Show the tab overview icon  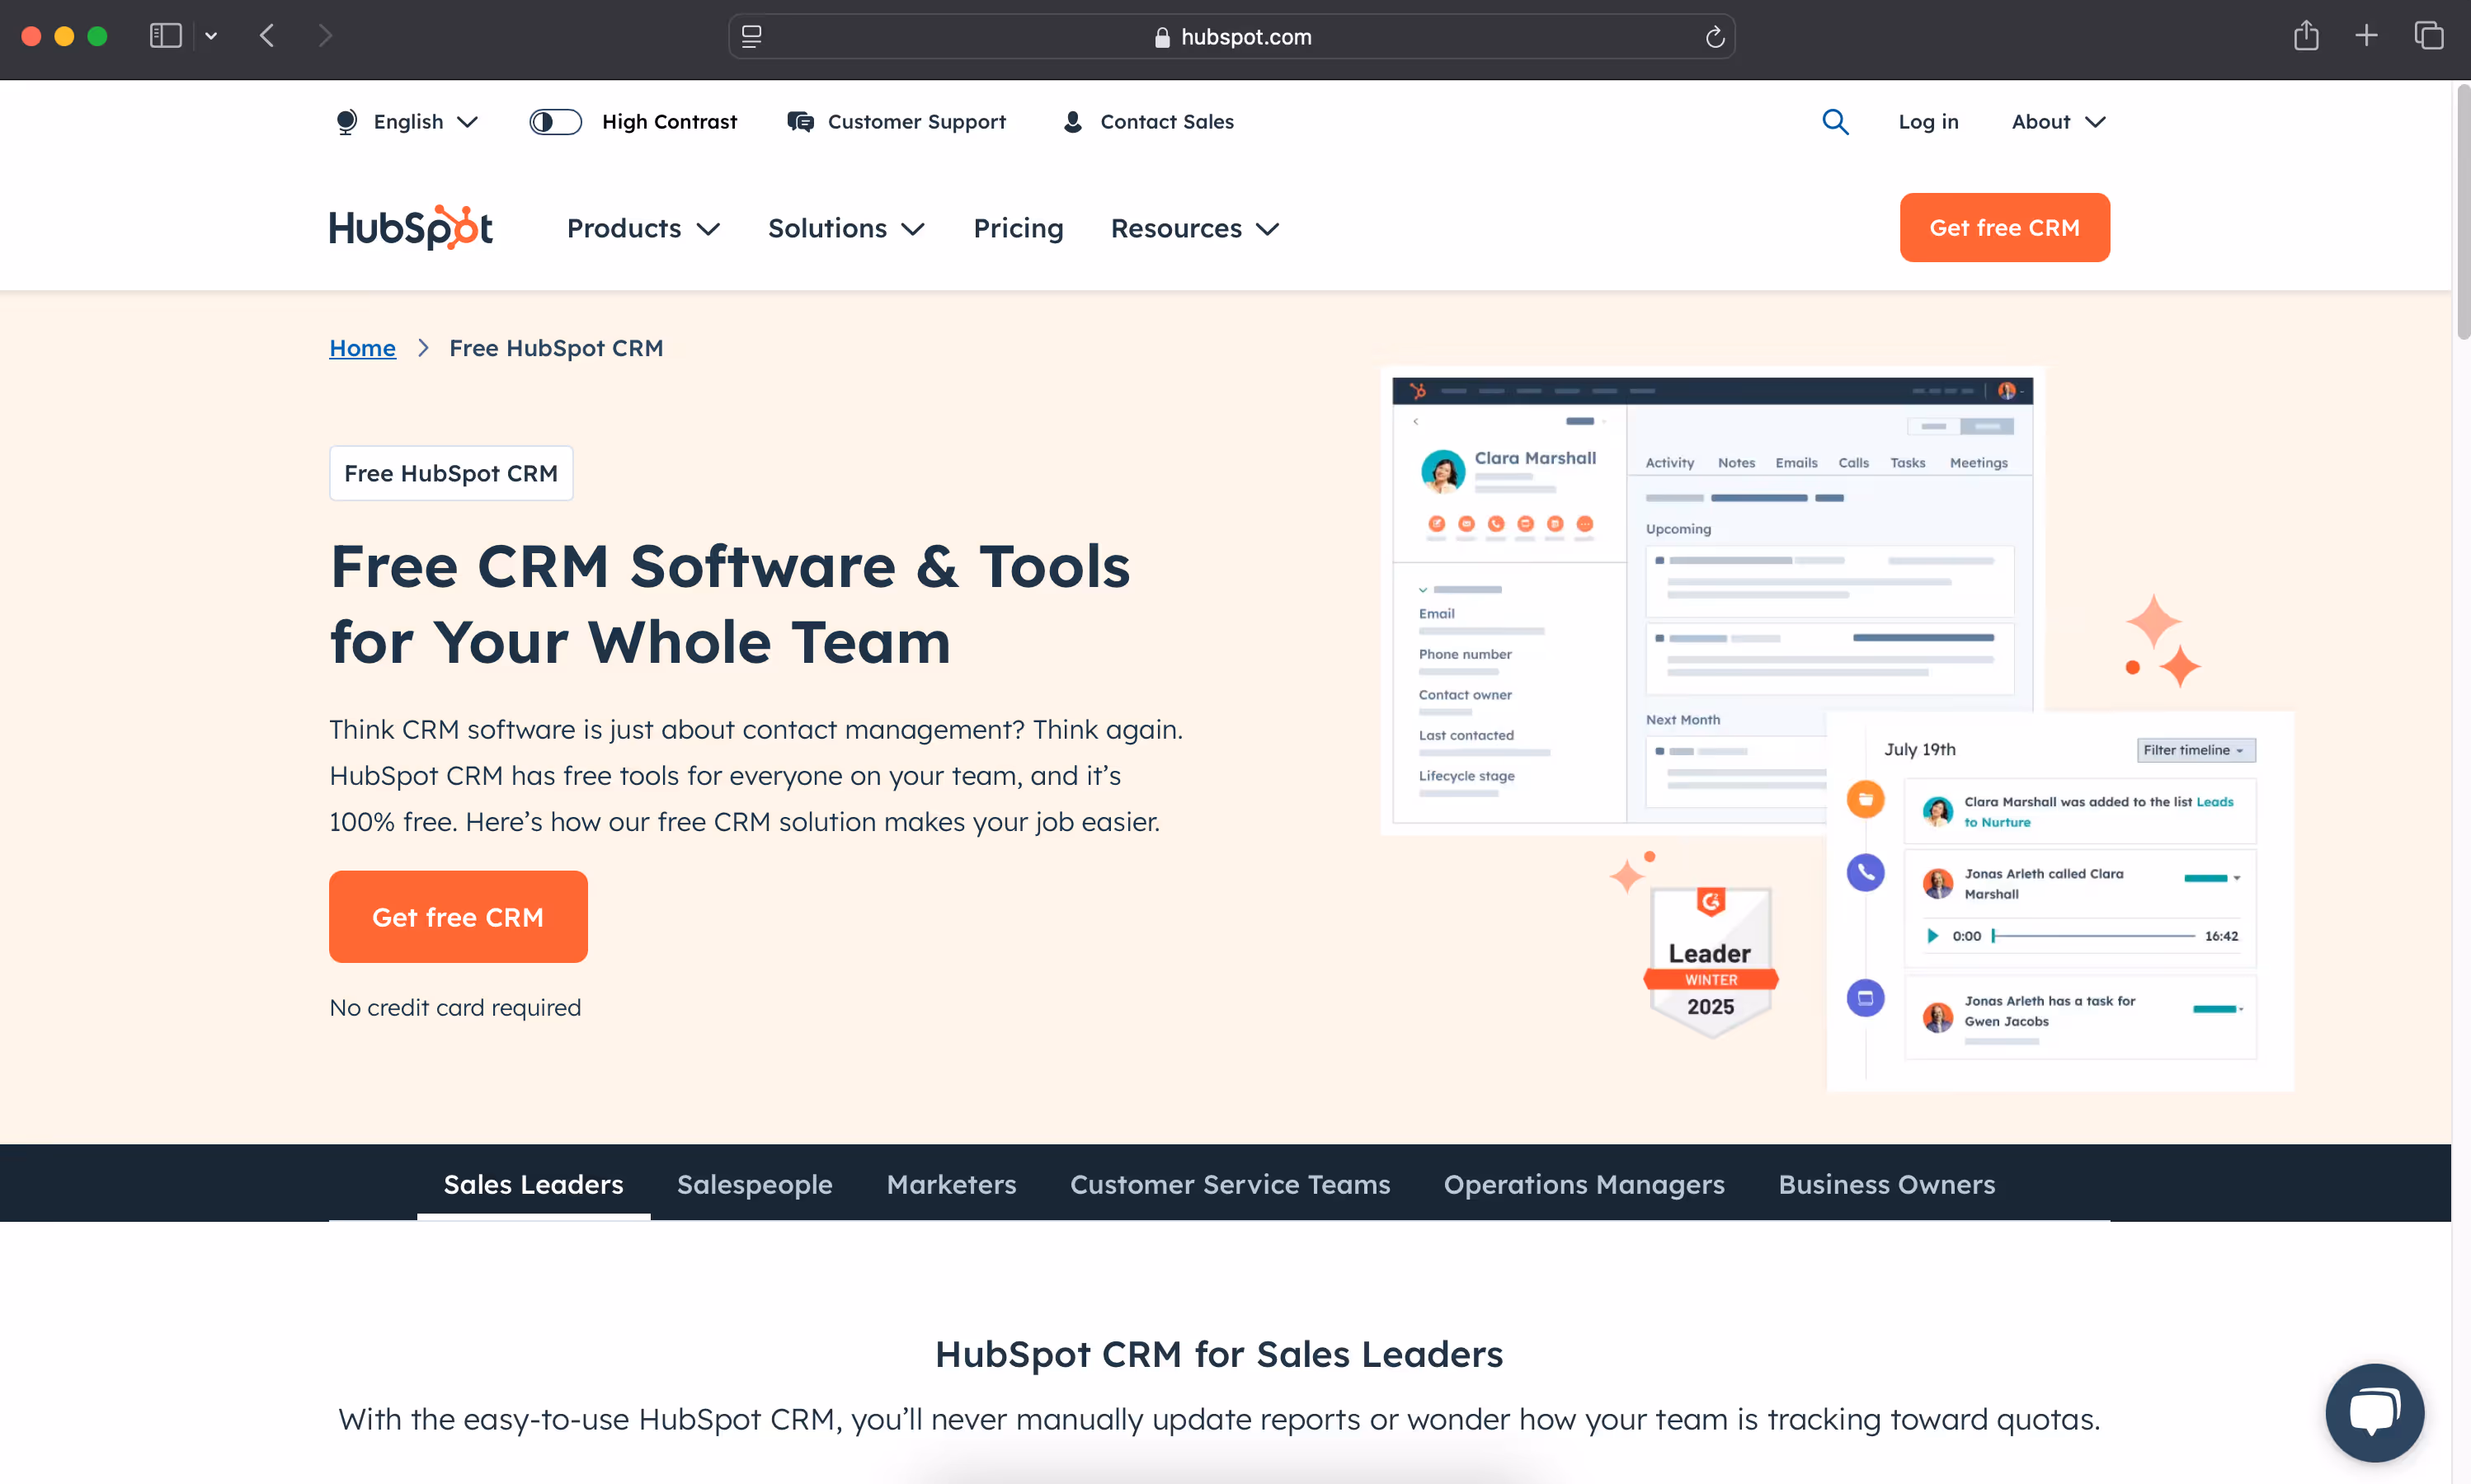[x=2428, y=36]
